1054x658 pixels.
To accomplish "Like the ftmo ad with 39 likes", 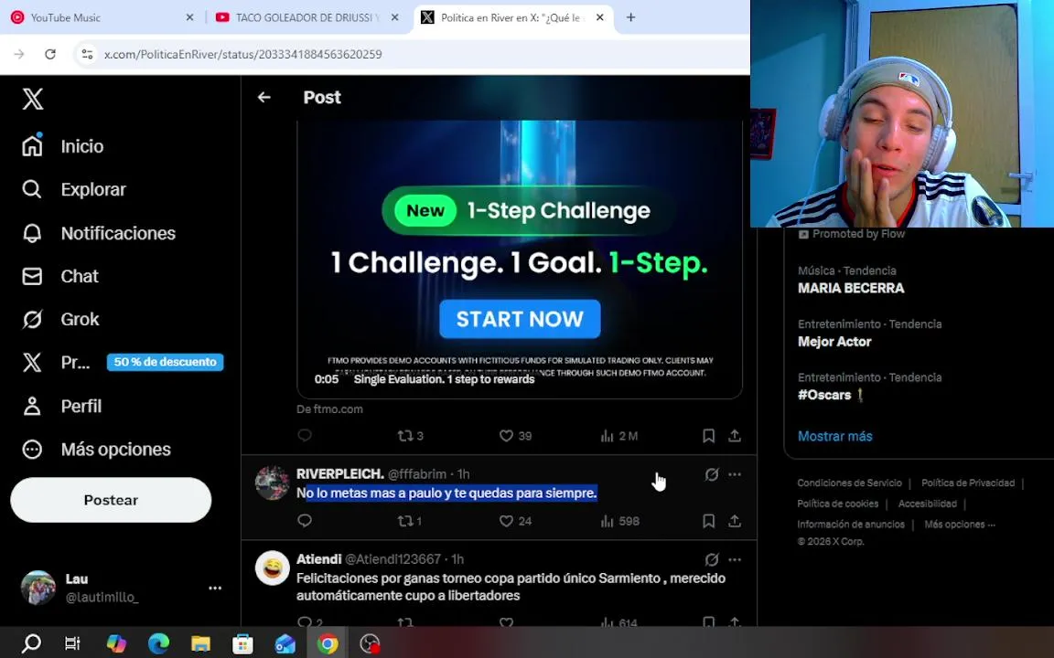I will (516, 436).
